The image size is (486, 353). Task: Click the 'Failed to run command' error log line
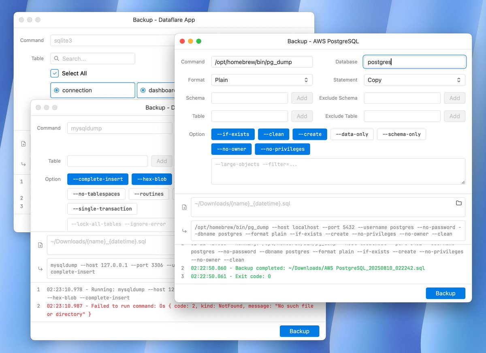point(180,310)
